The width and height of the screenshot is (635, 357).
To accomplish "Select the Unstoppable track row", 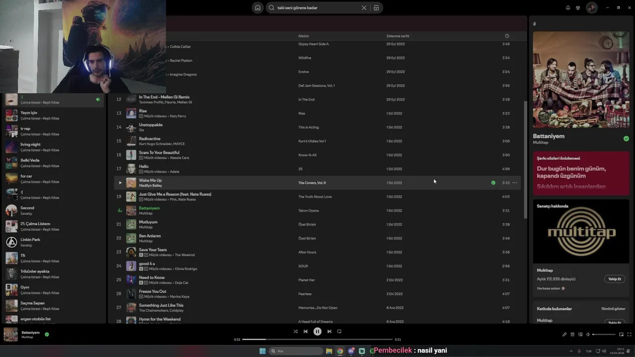I will [x=317, y=127].
